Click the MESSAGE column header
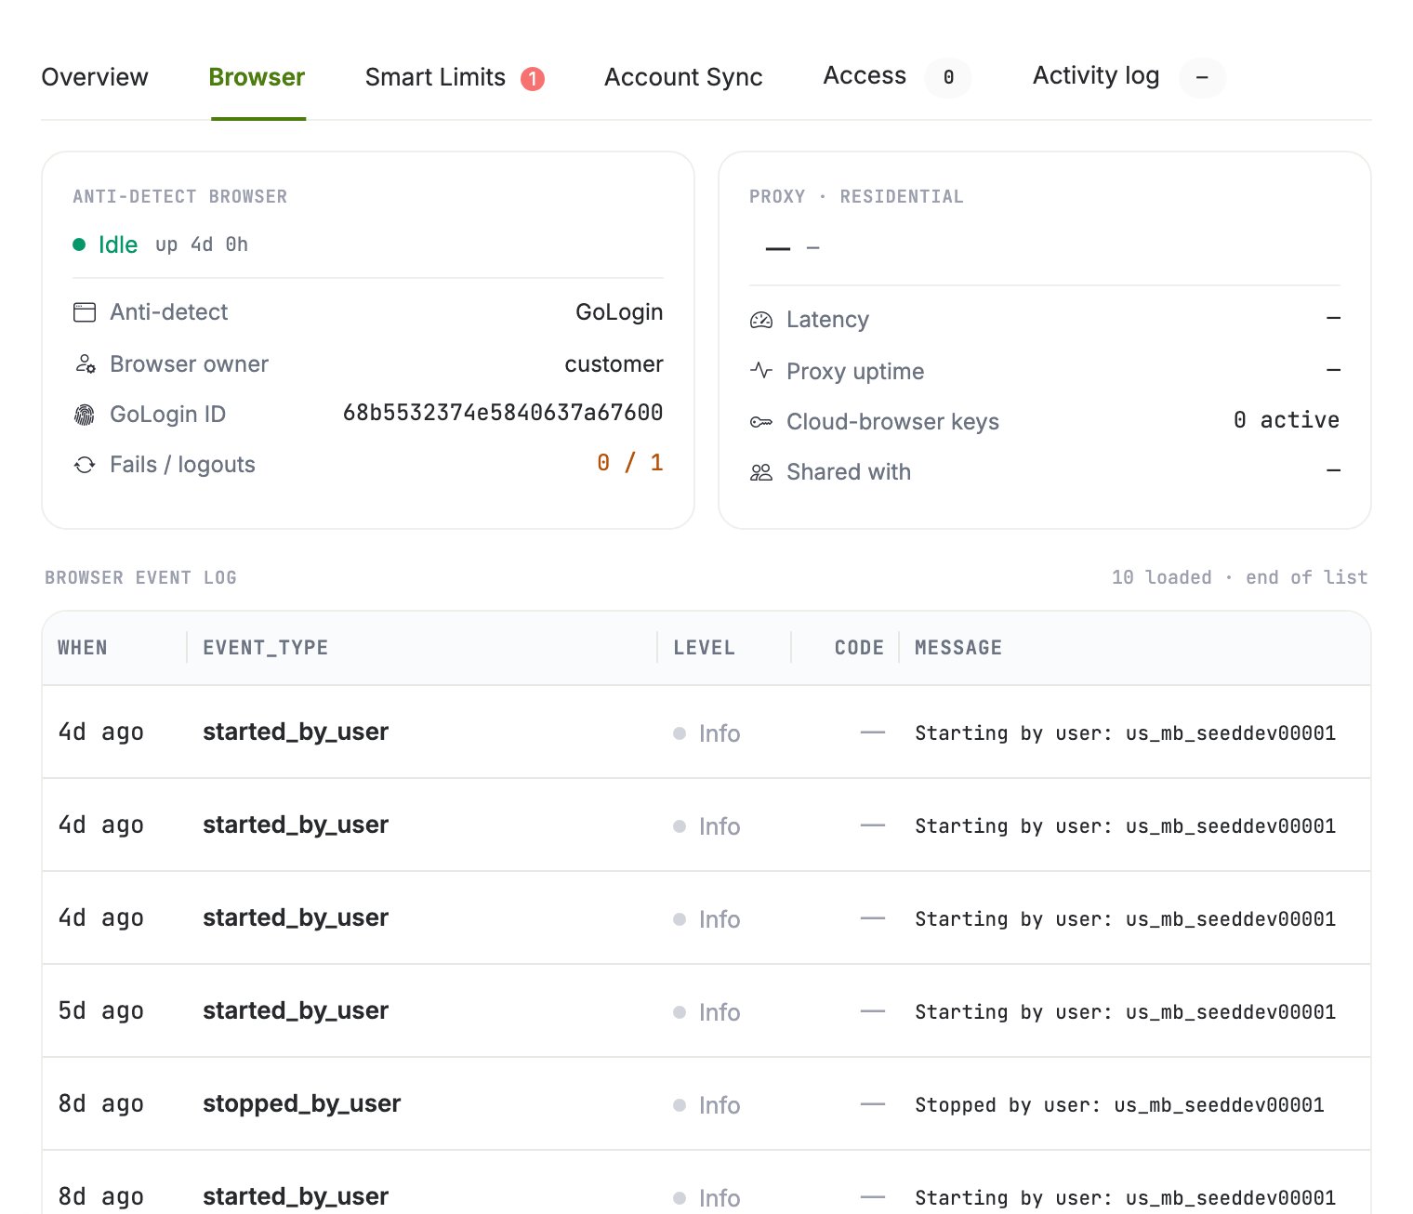This screenshot has height=1214, width=1413. 958,648
